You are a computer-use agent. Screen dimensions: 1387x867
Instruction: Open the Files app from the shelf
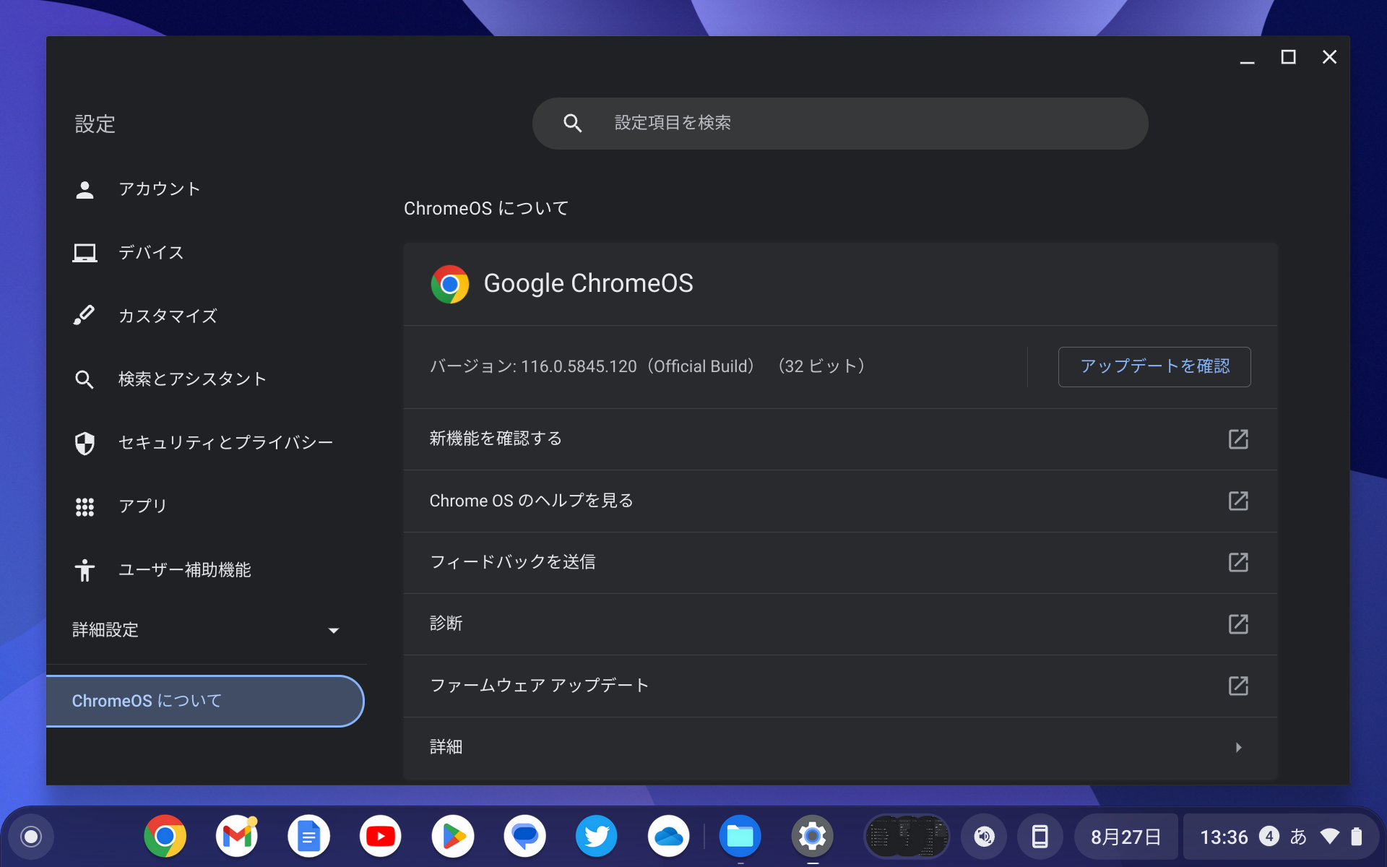click(x=740, y=836)
